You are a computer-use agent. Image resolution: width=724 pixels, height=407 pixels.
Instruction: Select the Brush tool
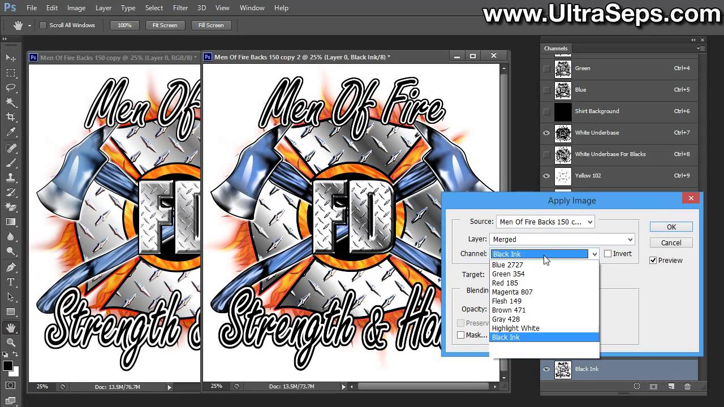pyautogui.click(x=10, y=162)
